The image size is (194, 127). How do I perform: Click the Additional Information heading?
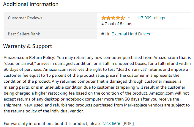pos(31,4)
